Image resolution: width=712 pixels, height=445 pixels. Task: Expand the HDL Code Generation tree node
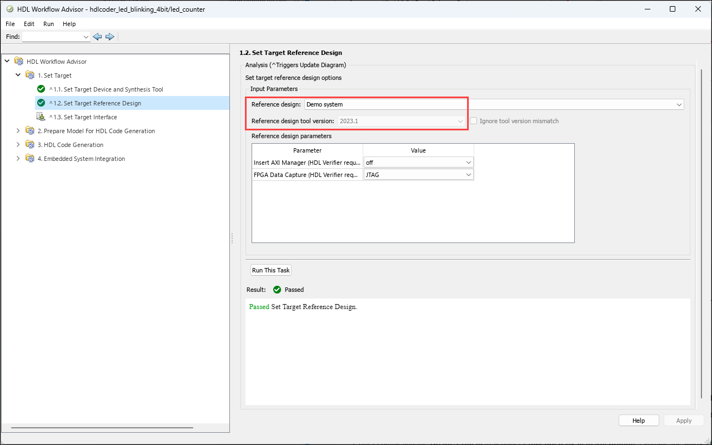coord(18,145)
